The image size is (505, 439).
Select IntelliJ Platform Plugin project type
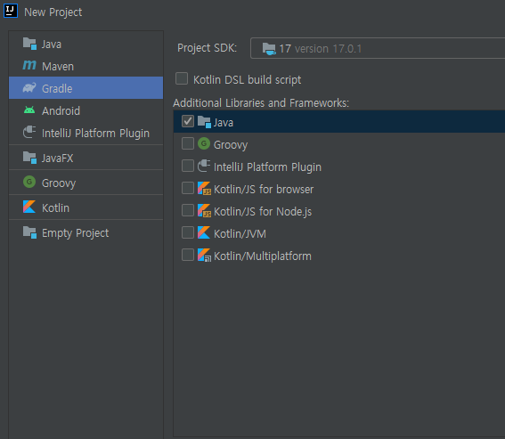[x=86, y=133]
